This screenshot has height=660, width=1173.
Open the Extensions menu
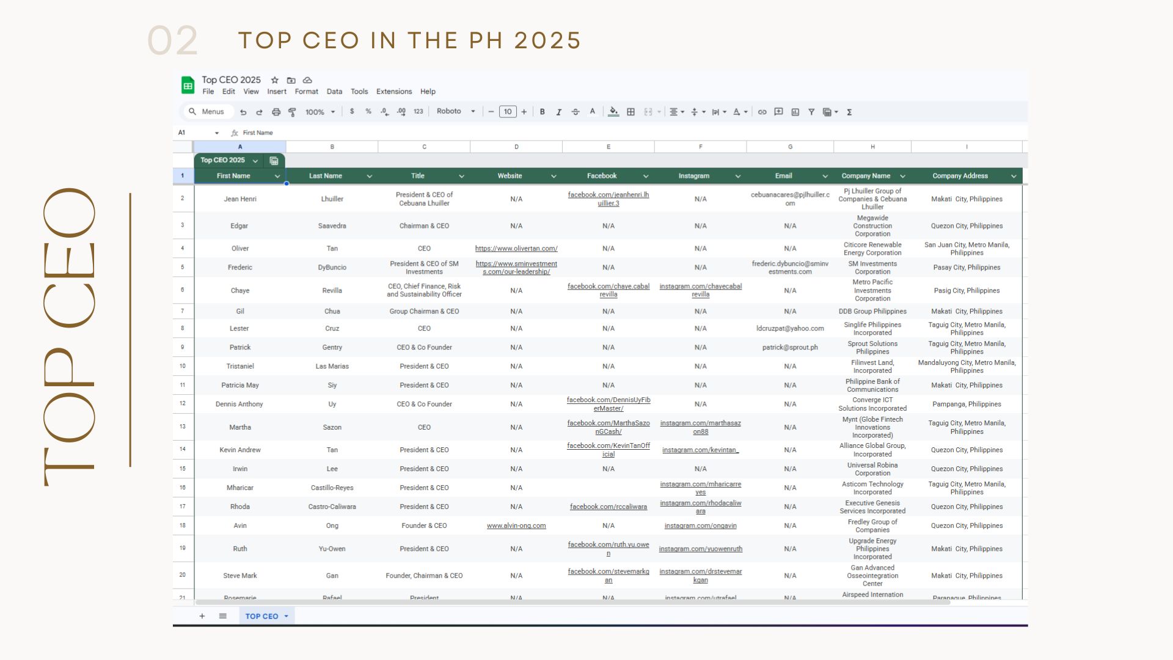(393, 92)
